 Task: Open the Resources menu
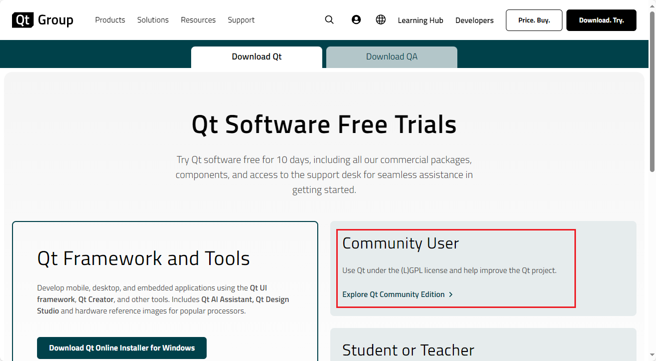198,20
